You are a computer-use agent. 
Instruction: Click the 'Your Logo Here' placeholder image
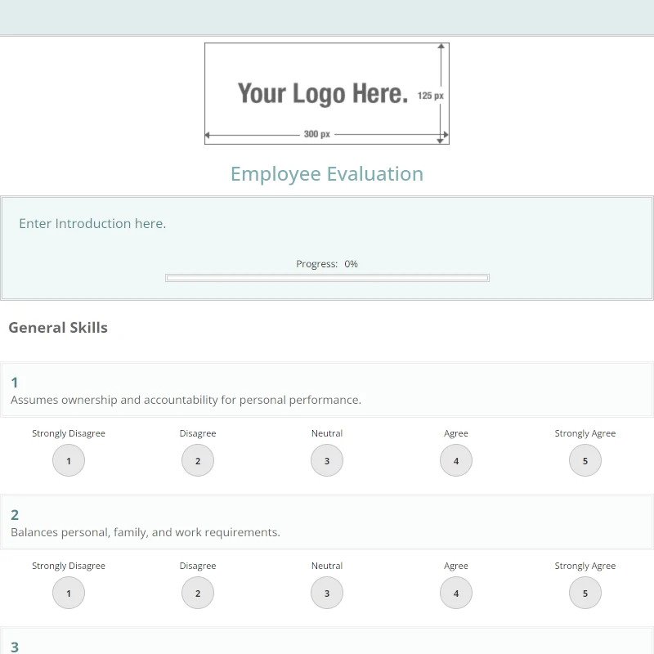pyautogui.click(x=327, y=93)
